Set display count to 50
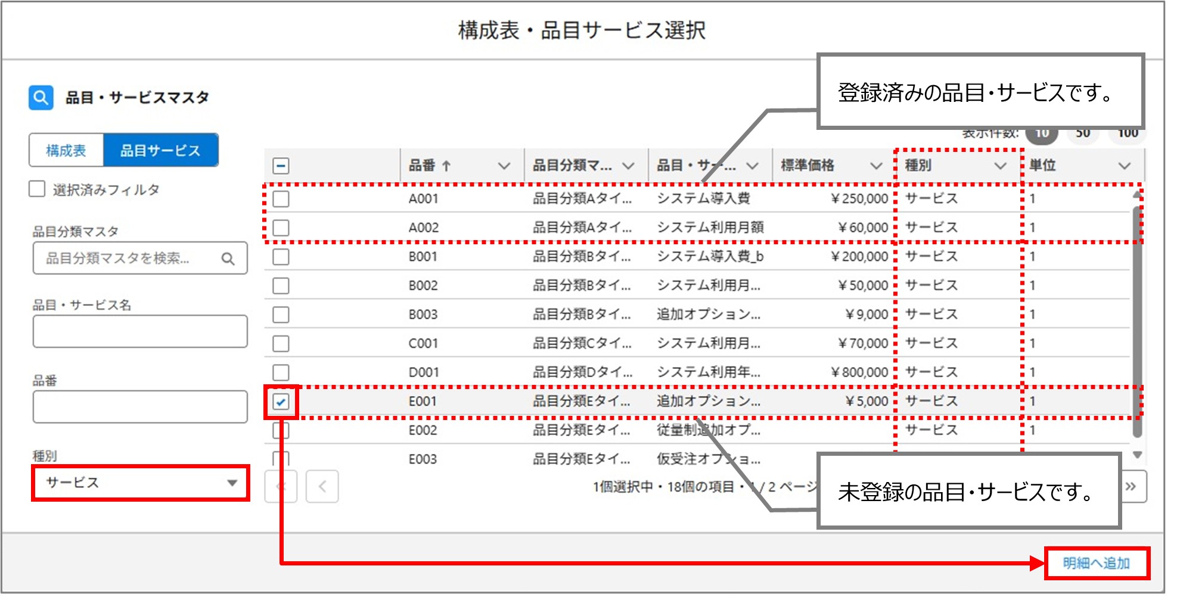 pos(1083,132)
